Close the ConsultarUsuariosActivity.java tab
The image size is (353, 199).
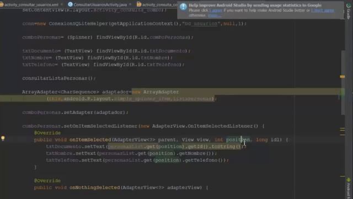[x=130, y=4]
